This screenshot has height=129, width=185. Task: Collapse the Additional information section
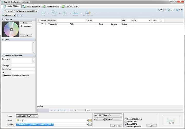coord(3,56)
